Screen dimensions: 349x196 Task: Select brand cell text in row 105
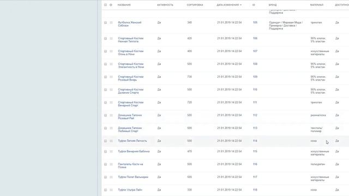(x=286, y=26)
